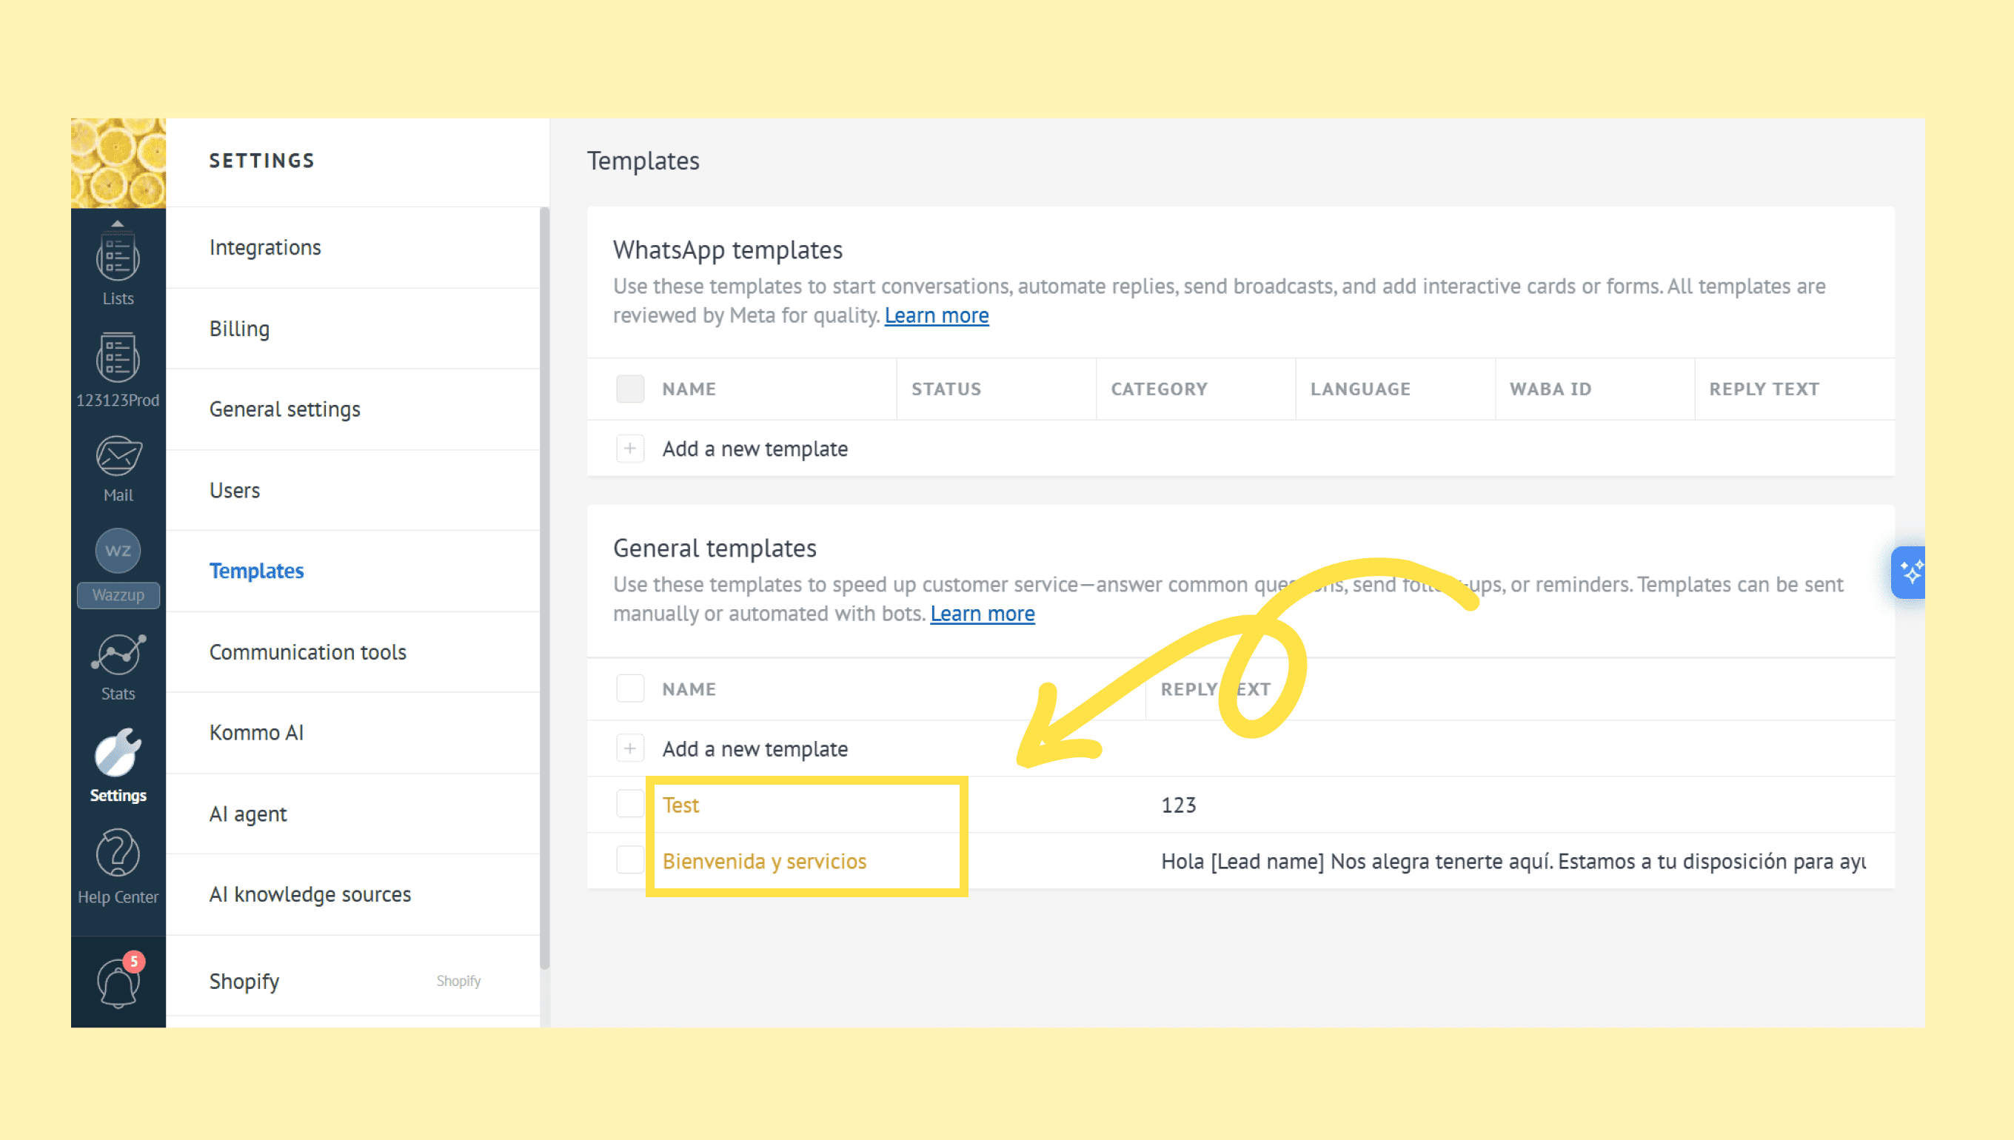Click the blue AI sparkle button
Viewport: 2014px width, 1140px height.
pos(1909,572)
